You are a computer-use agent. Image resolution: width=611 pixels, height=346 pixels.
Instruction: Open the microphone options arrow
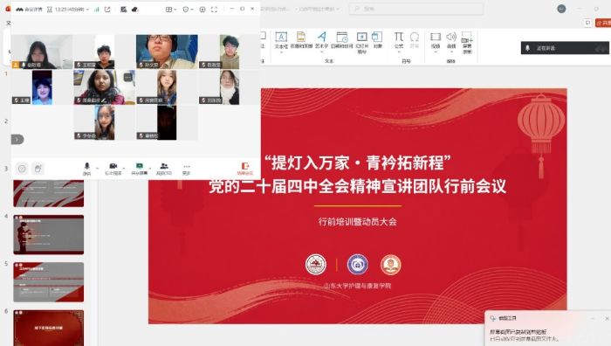coord(97,169)
